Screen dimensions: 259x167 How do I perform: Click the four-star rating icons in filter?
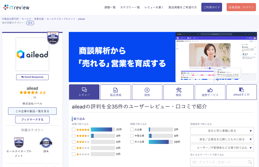[83, 136]
